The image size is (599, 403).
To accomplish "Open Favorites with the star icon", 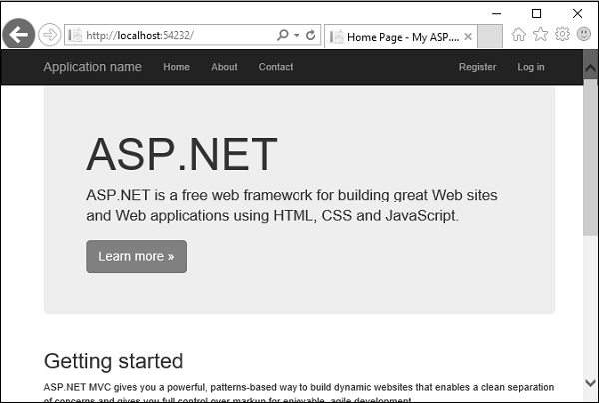I will point(540,35).
